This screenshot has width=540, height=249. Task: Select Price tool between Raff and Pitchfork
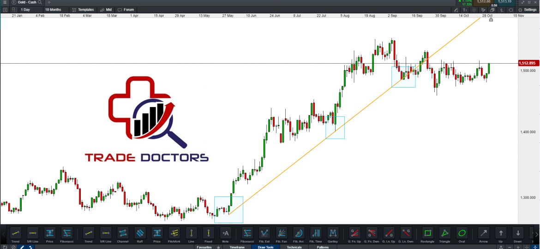point(157,233)
